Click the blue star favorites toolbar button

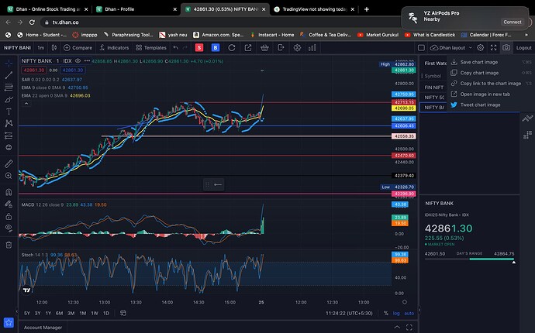(x=9, y=322)
